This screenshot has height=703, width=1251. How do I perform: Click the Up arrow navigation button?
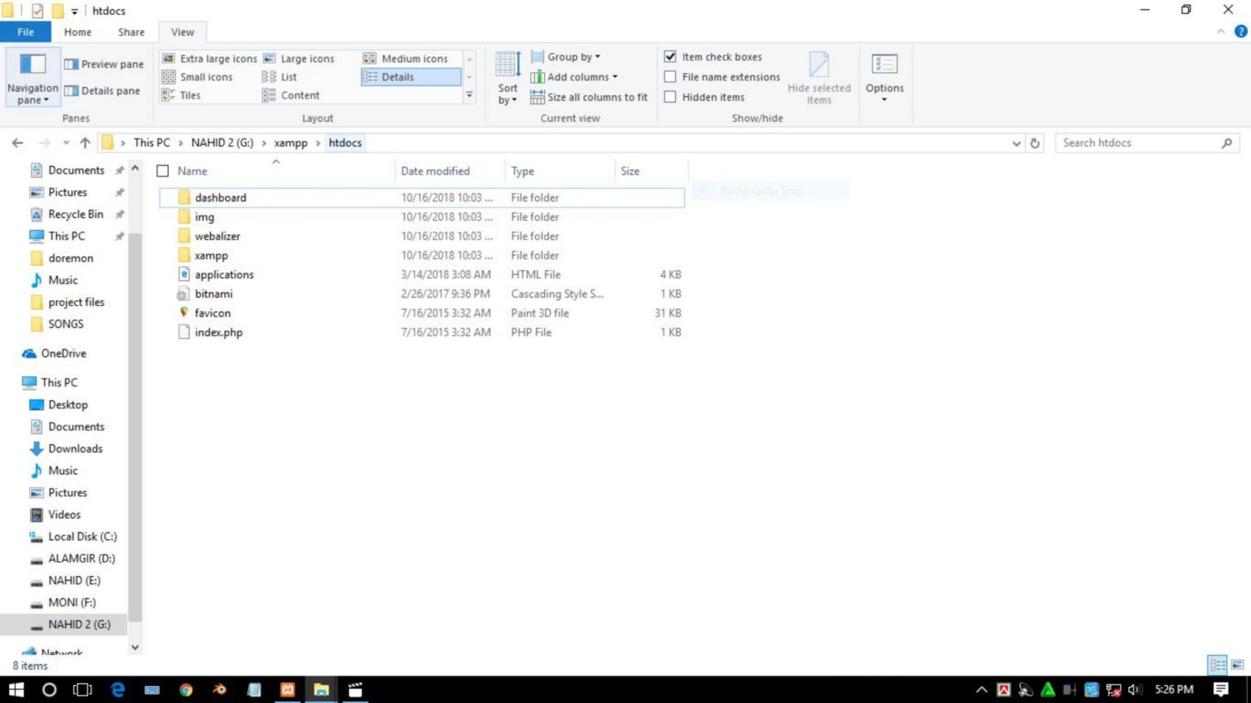tap(85, 143)
